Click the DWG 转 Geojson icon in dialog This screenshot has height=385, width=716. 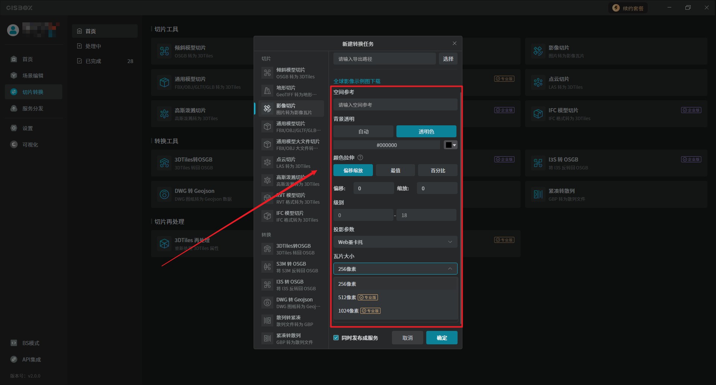pyautogui.click(x=267, y=303)
